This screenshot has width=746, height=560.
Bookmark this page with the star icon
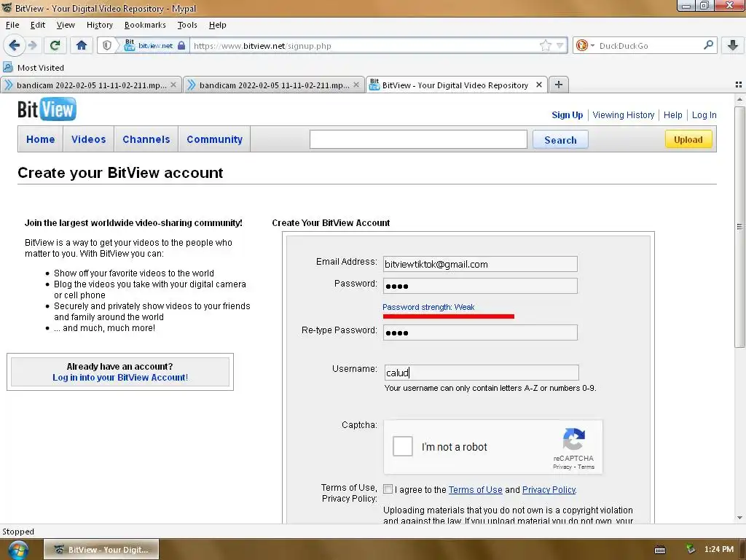545,45
